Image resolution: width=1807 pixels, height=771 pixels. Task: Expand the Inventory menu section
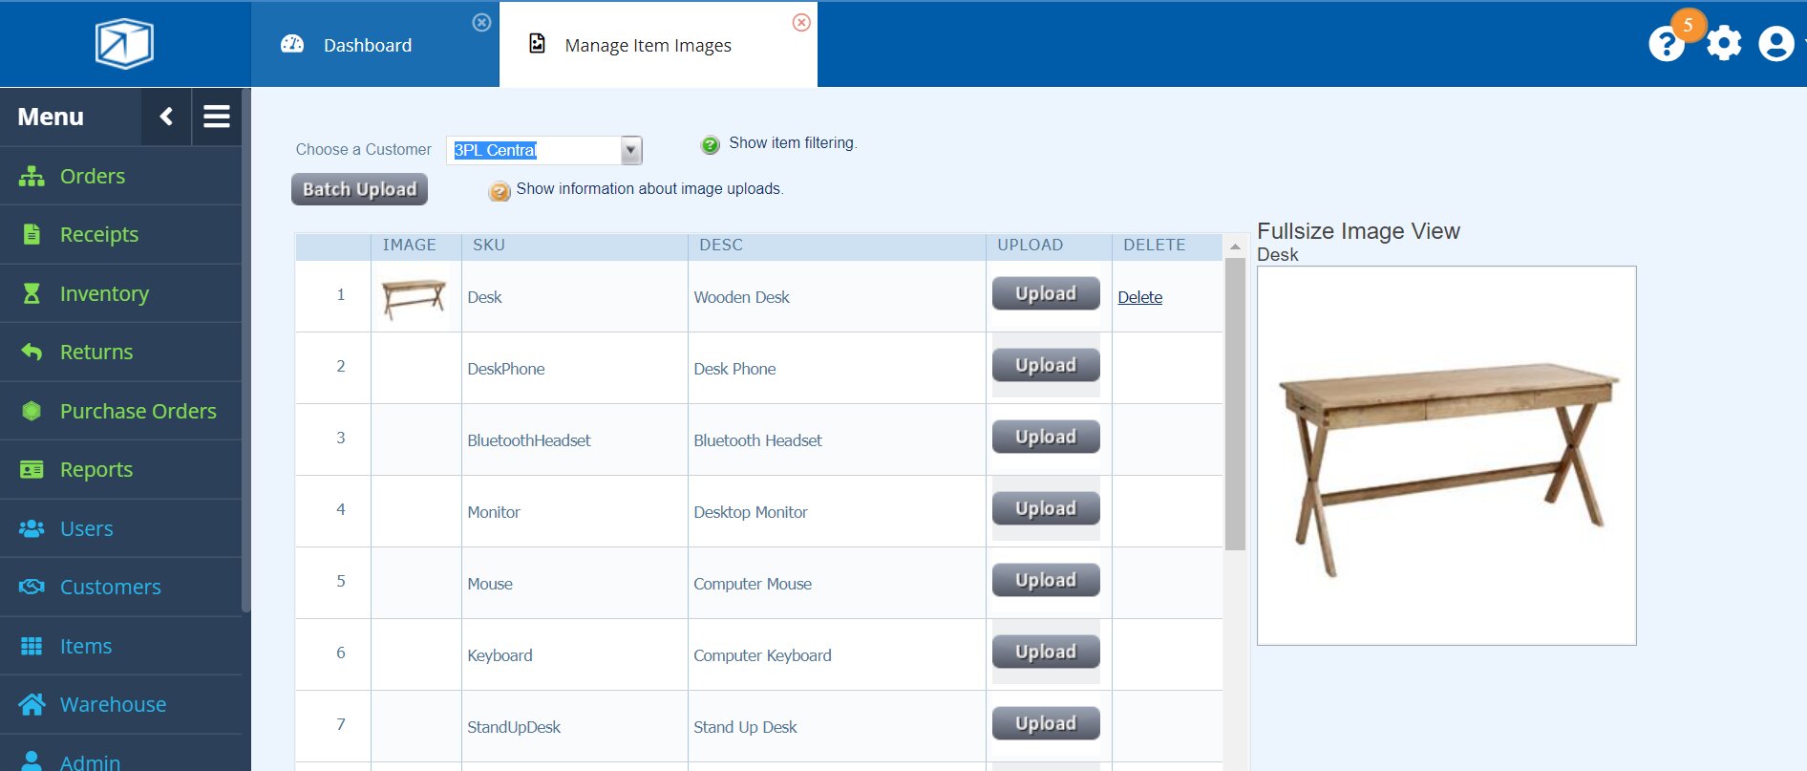104,293
